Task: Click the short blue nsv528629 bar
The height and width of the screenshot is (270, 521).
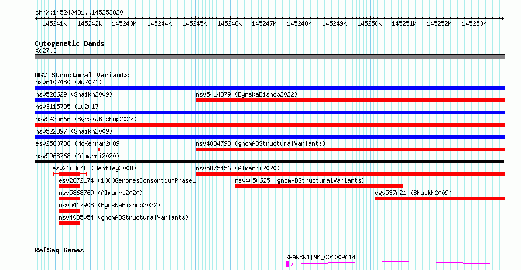Action: tap(47, 100)
